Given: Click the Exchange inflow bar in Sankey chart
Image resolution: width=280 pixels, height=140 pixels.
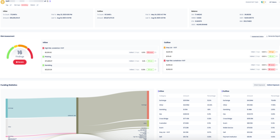Looking at the screenshot, I should pos(7,108).
